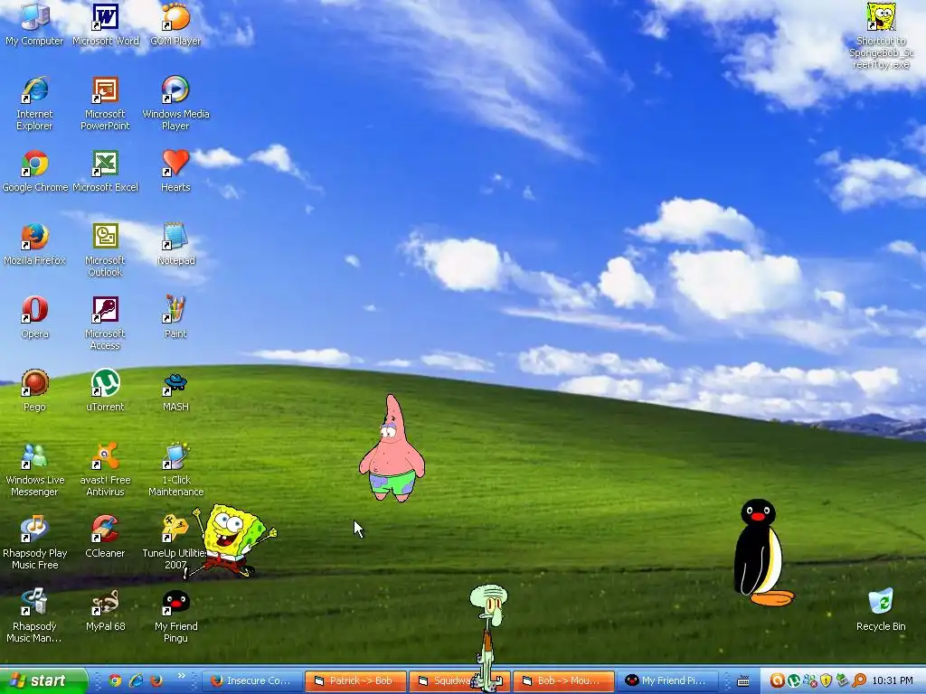Switch to the Insecure Co... Firefox taskbar window
926x694 pixels.
pos(251,680)
